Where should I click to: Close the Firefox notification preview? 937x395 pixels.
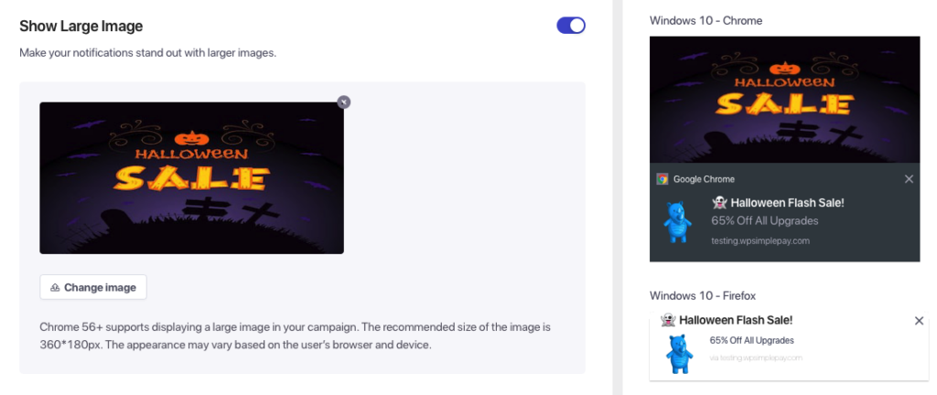[x=919, y=320]
